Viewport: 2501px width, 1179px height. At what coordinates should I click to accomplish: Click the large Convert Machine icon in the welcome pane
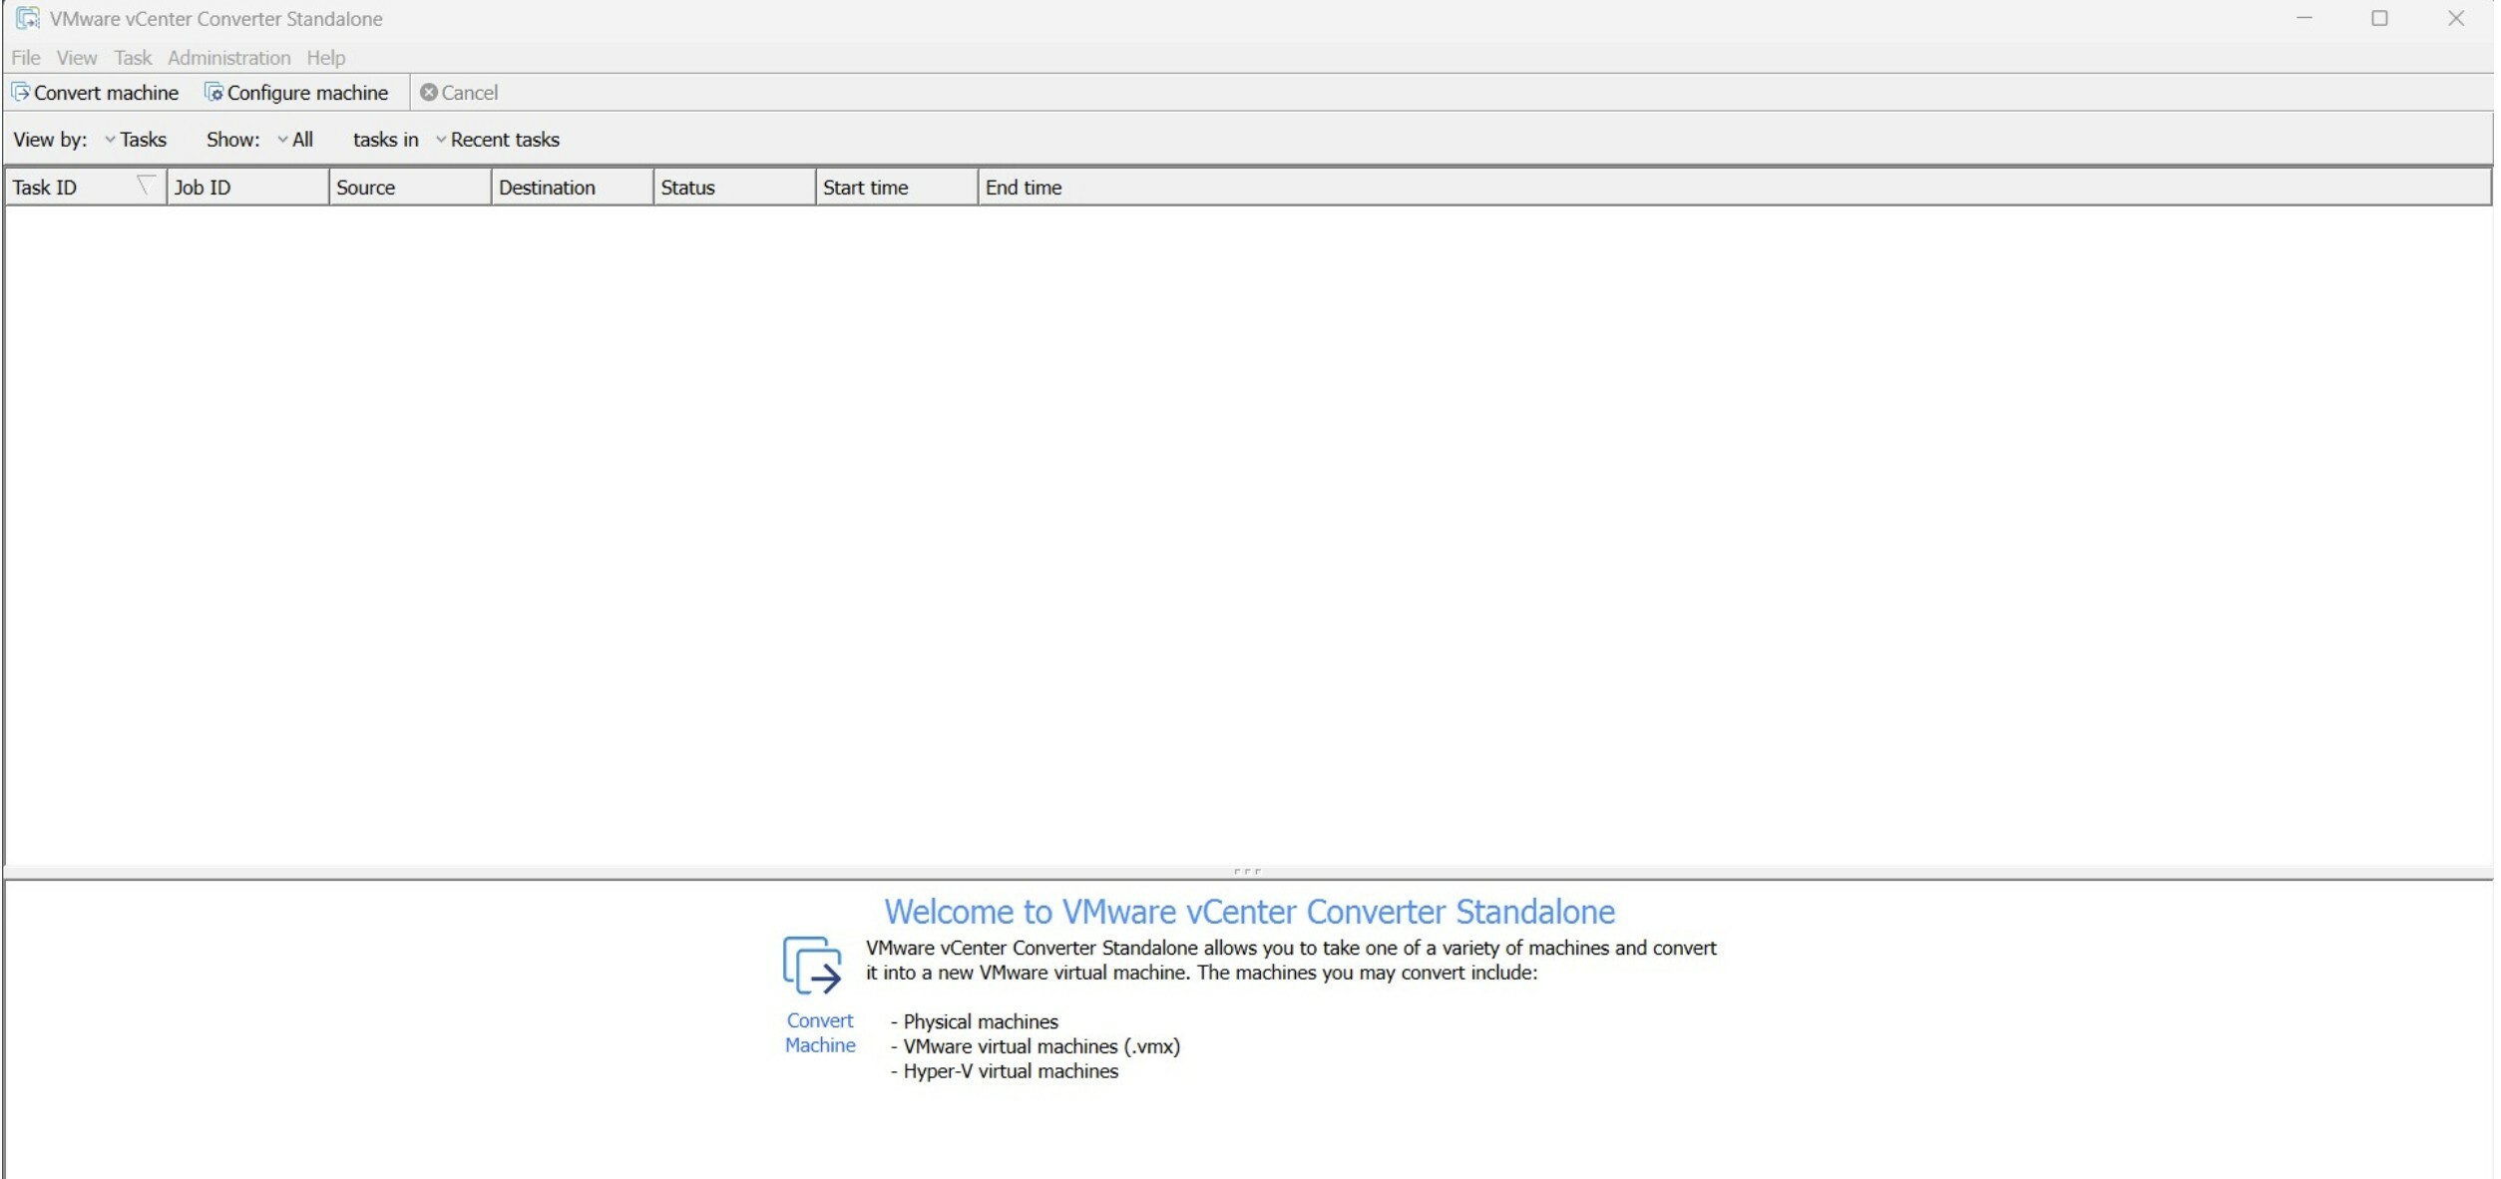click(813, 966)
